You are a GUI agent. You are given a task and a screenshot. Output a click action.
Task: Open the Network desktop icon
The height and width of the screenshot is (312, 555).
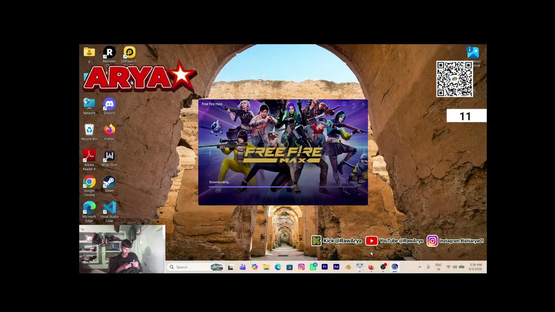click(x=89, y=106)
